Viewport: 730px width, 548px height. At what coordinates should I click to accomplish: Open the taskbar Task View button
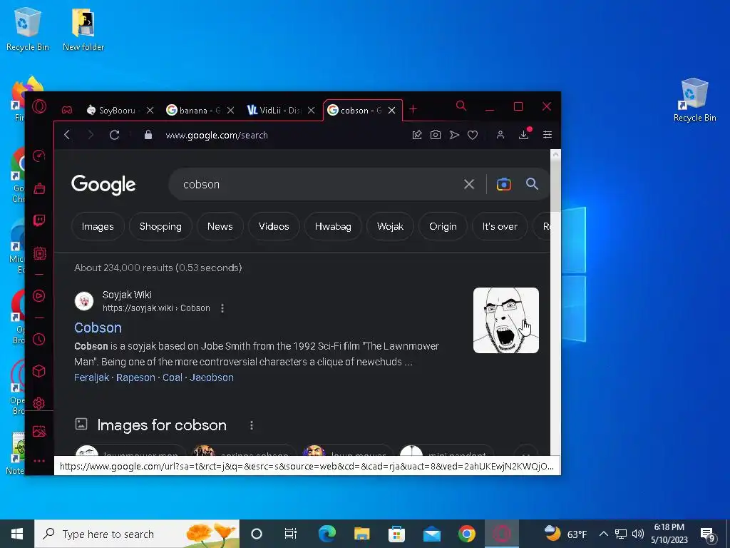[291, 534]
